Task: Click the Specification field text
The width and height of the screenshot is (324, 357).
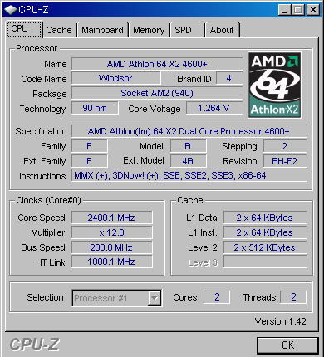Action: tap(189, 131)
